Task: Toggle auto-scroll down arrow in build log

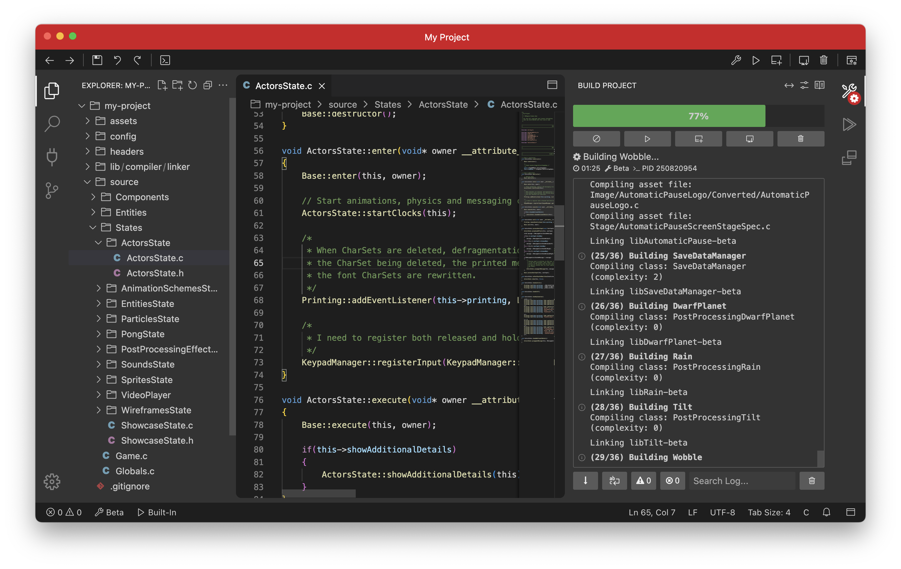Action: (x=585, y=481)
